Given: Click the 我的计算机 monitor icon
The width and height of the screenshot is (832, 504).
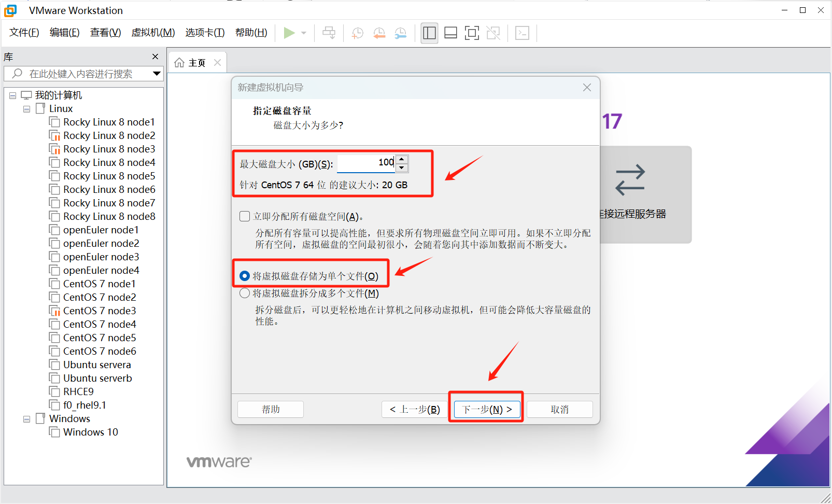Looking at the screenshot, I should tap(26, 95).
